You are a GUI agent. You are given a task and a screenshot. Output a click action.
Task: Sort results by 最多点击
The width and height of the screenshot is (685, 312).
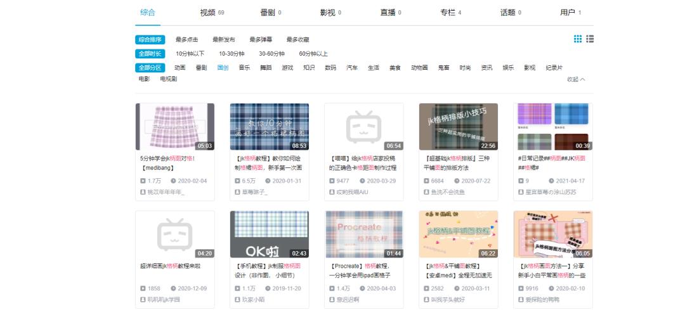[187, 40]
